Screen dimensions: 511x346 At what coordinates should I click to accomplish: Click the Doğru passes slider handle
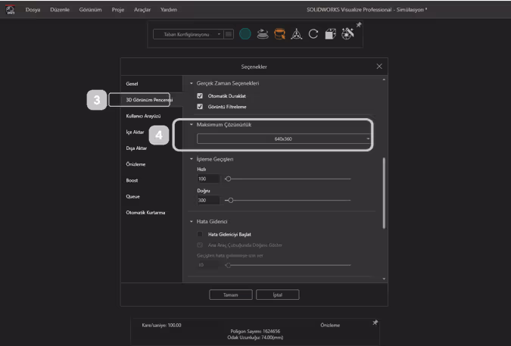pos(231,201)
